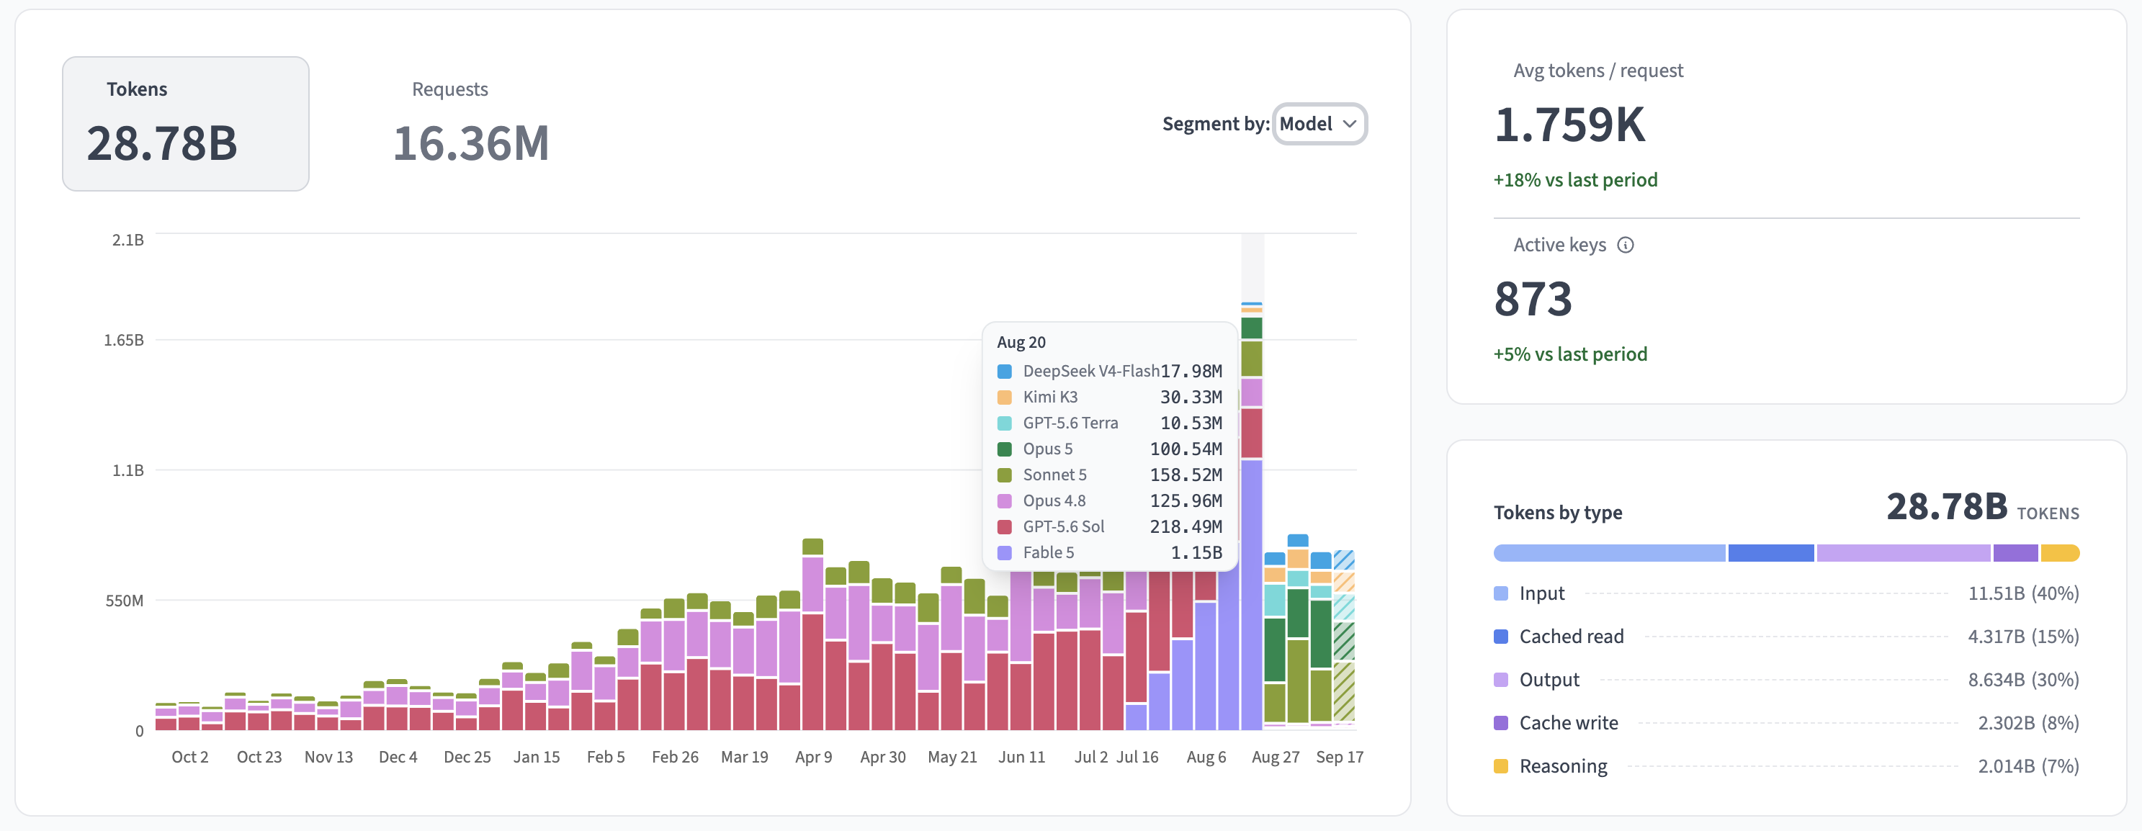Click the 'Jun 11' x-axis label

coord(1021,757)
